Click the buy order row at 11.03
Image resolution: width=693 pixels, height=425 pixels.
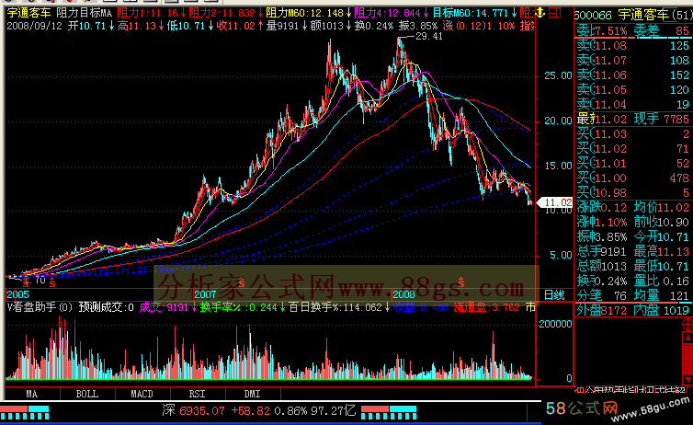[x=633, y=133]
